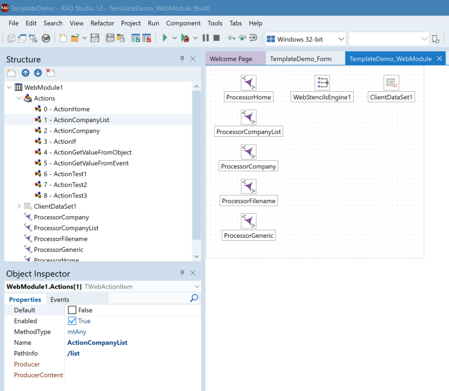The image size is (449, 391).
Task: Select the 2 - ActionCompany tree item
Action: pyautogui.click(x=71, y=131)
